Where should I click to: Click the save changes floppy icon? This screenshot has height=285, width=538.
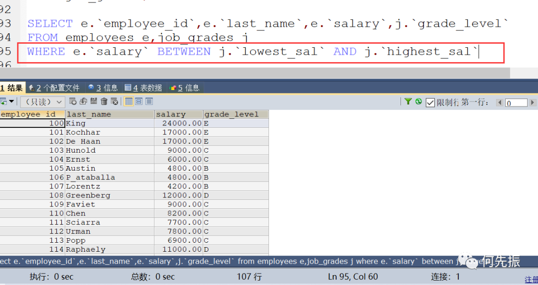click(94, 101)
